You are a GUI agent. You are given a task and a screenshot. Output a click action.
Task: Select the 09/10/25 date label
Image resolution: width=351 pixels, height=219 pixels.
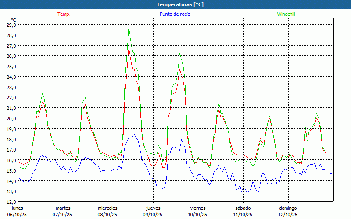153,215
